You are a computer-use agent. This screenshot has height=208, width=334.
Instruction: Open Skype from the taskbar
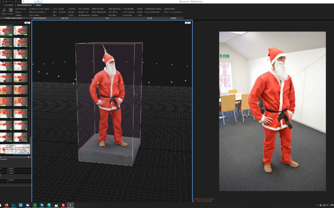[42, 205]
